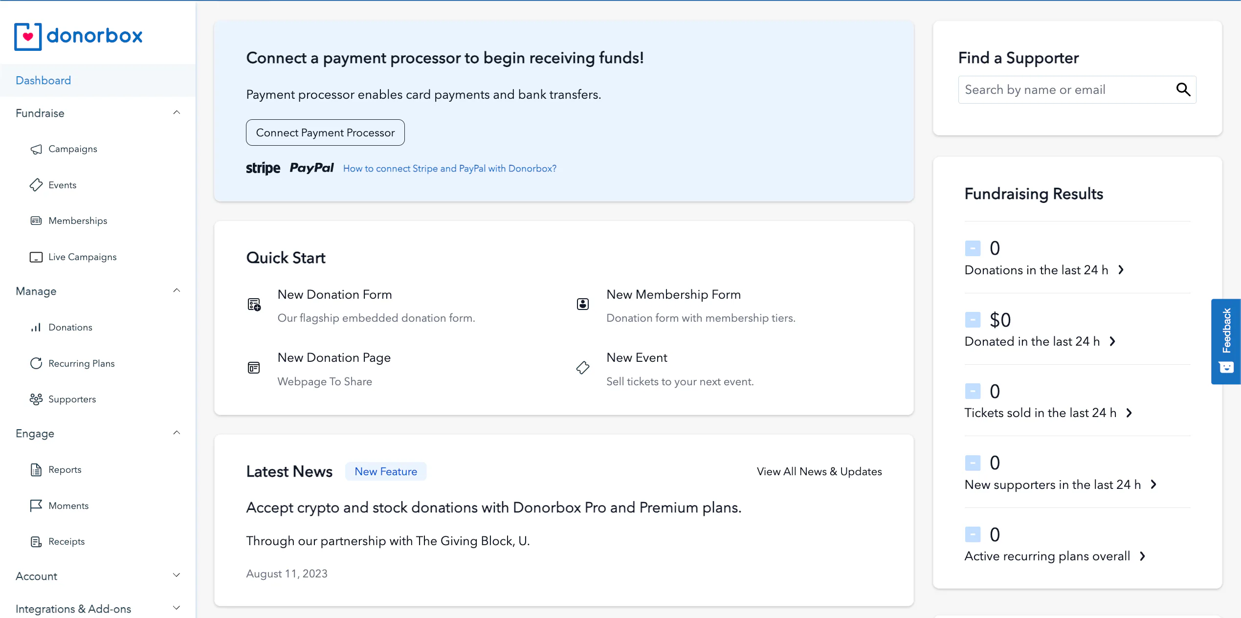Click the Moments flag icon

click(36, 505)
